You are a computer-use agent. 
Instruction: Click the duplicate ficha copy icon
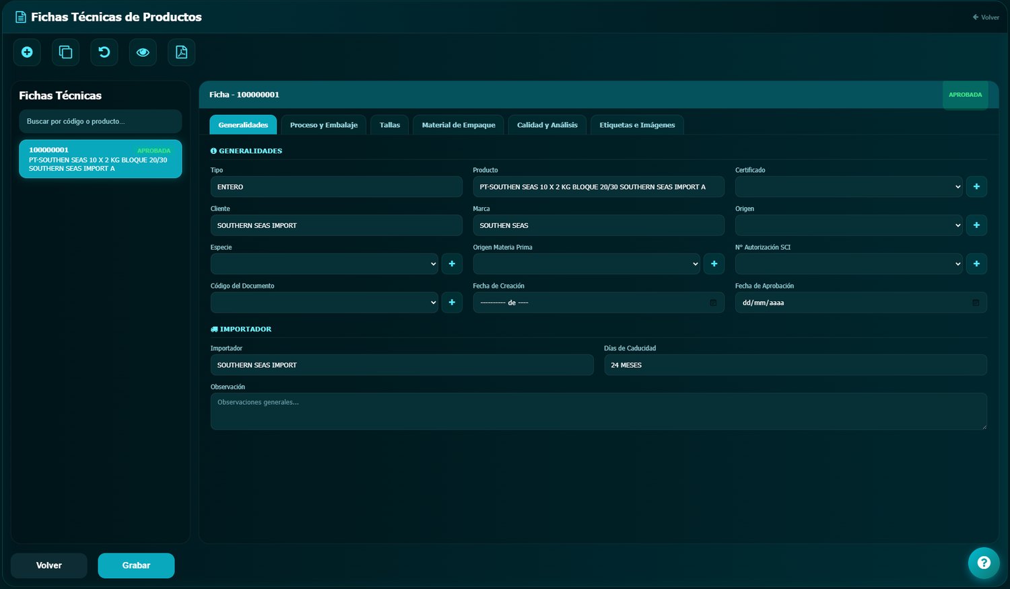65,52
